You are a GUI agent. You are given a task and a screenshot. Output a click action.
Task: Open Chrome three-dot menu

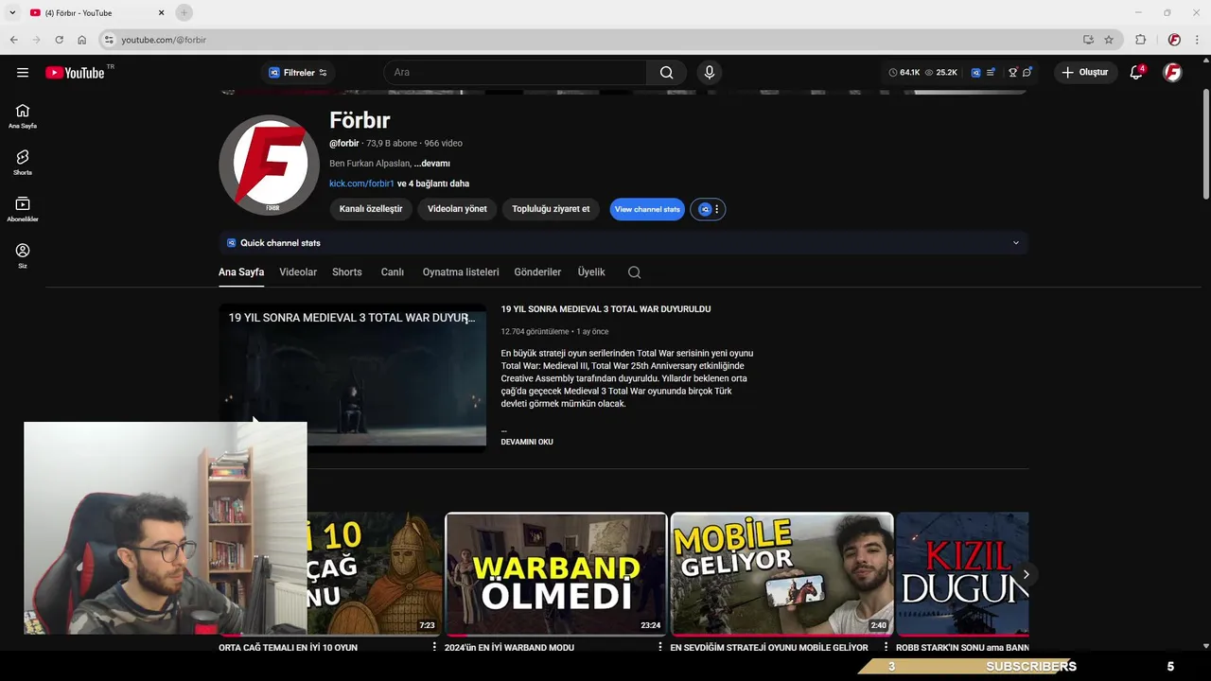click(1196, 40)
